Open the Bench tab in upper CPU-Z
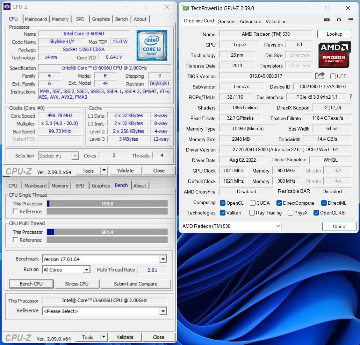This screenshot has width=360, height=345. (121, 19)
